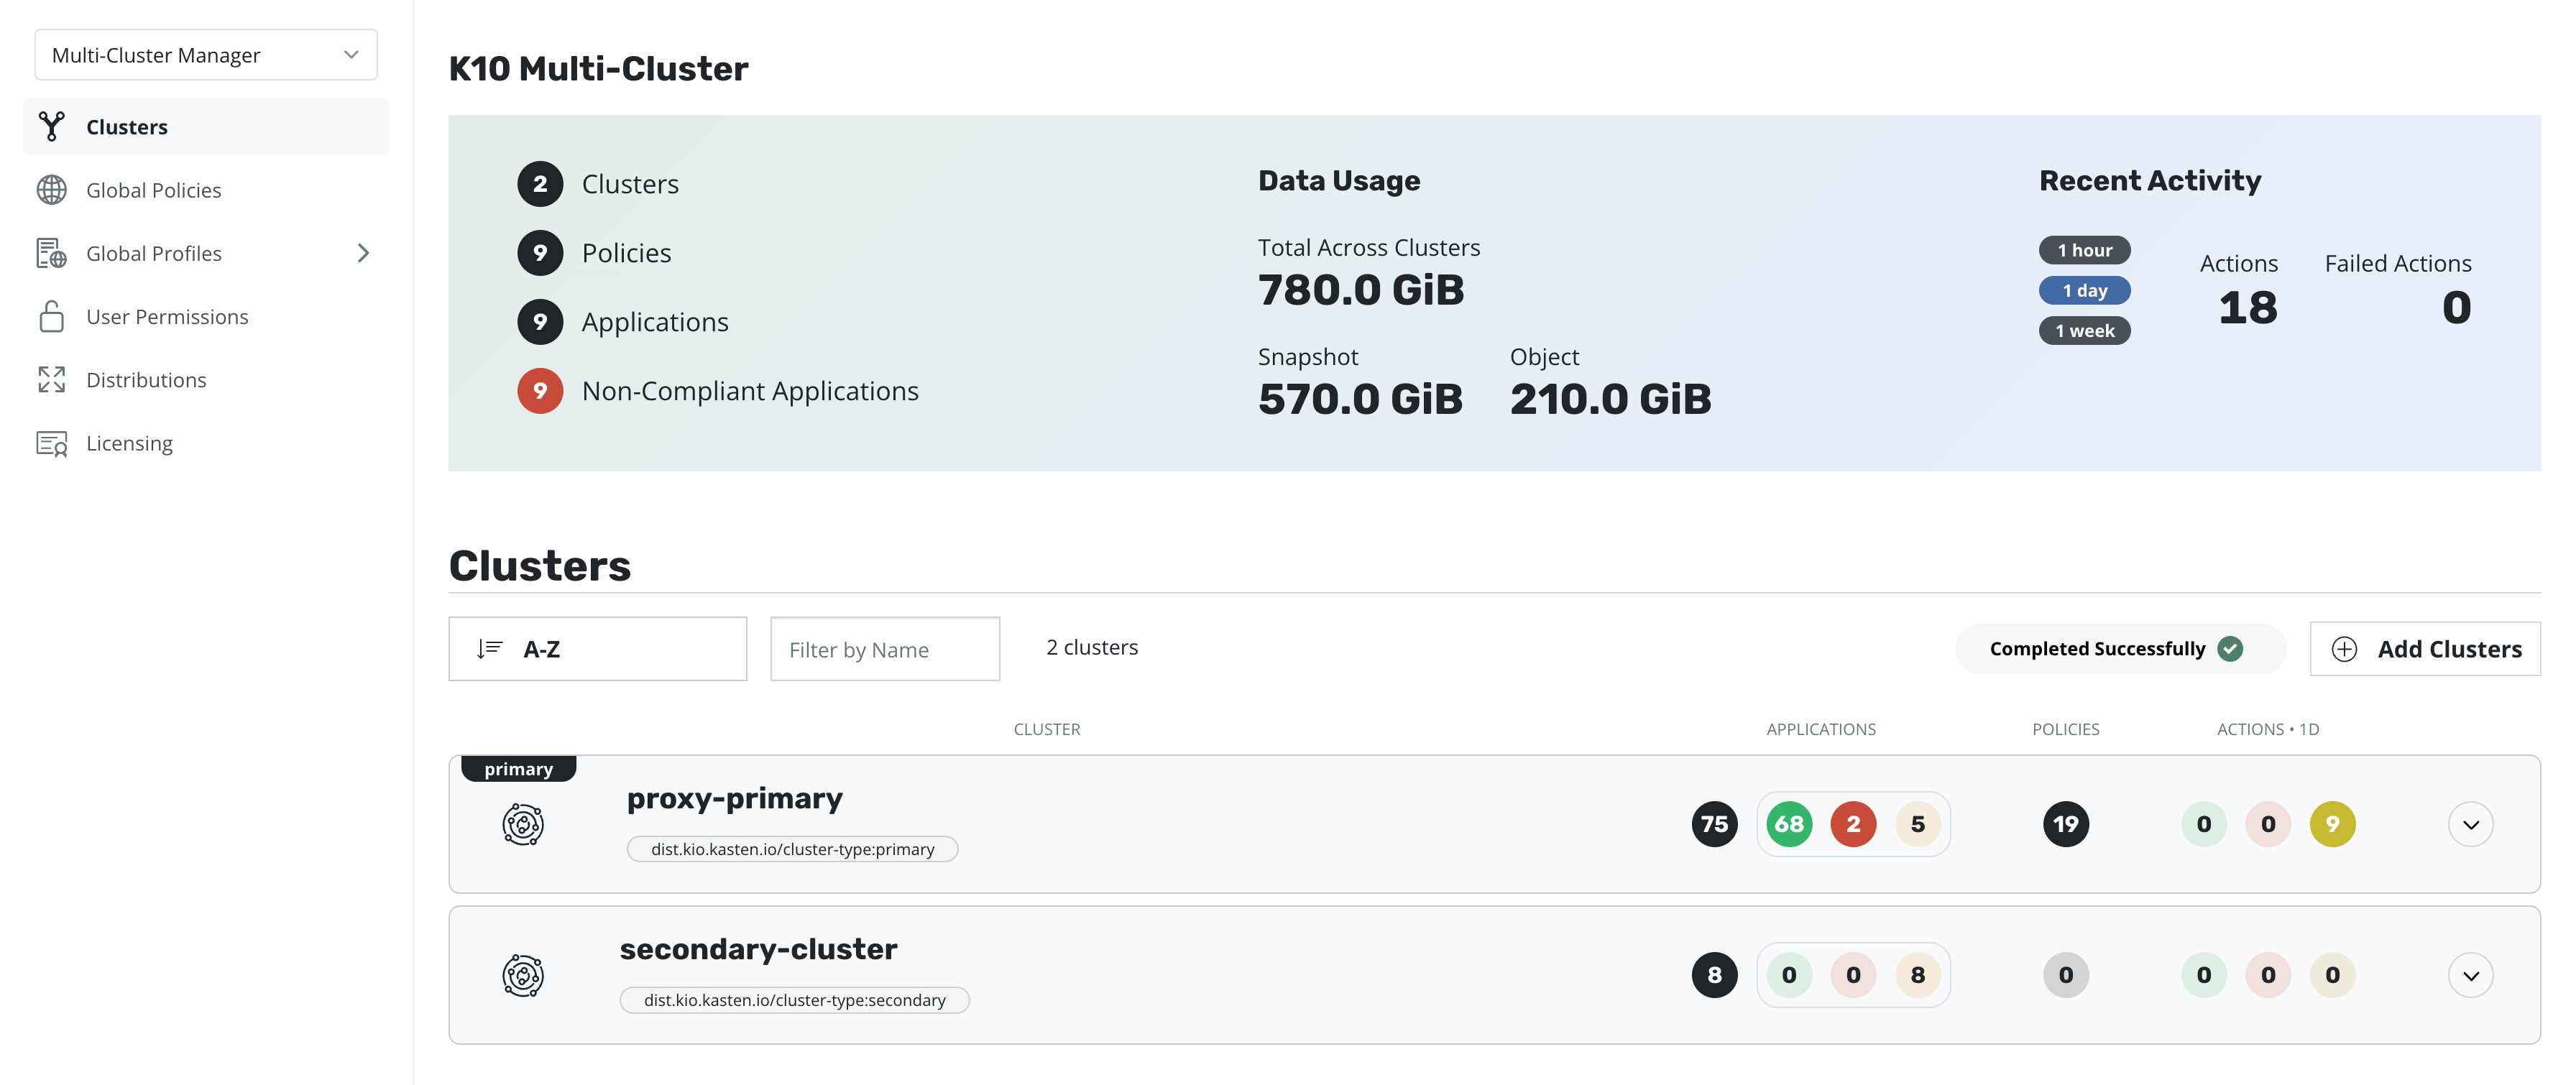Open the Multi-Cluster Manager dropdown
Viewport: 2576px width, 1085px height.
(x=206, y=55)
